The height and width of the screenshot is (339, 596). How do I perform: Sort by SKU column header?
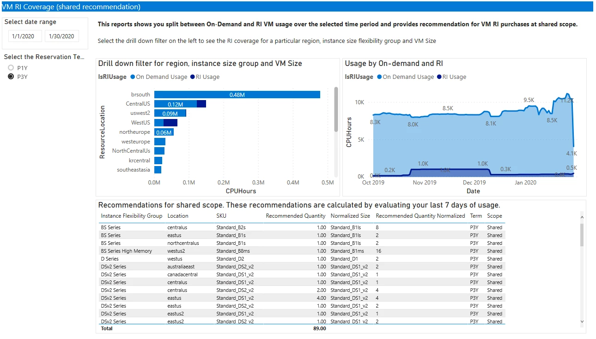pos(221,216)
